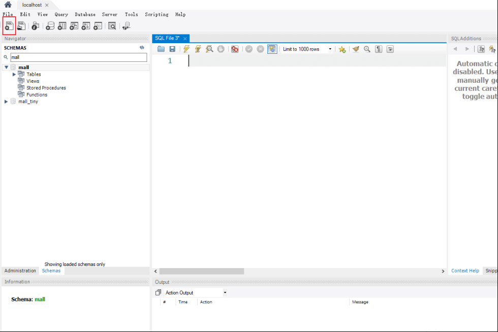Screen dimensions: 498x332
Task: Show the find panel magnifier icon
Action: coord(367,49)
